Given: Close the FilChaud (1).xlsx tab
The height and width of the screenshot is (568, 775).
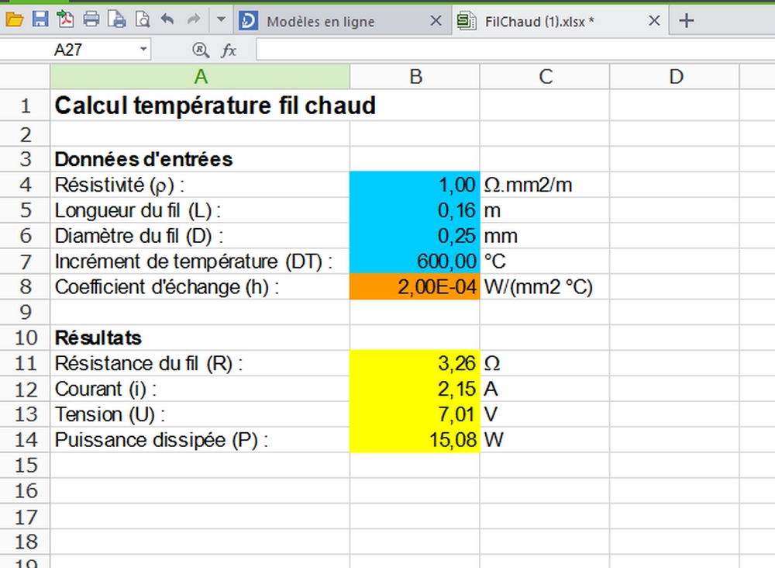Looking at the screenshot, I should tap(654, 21).
